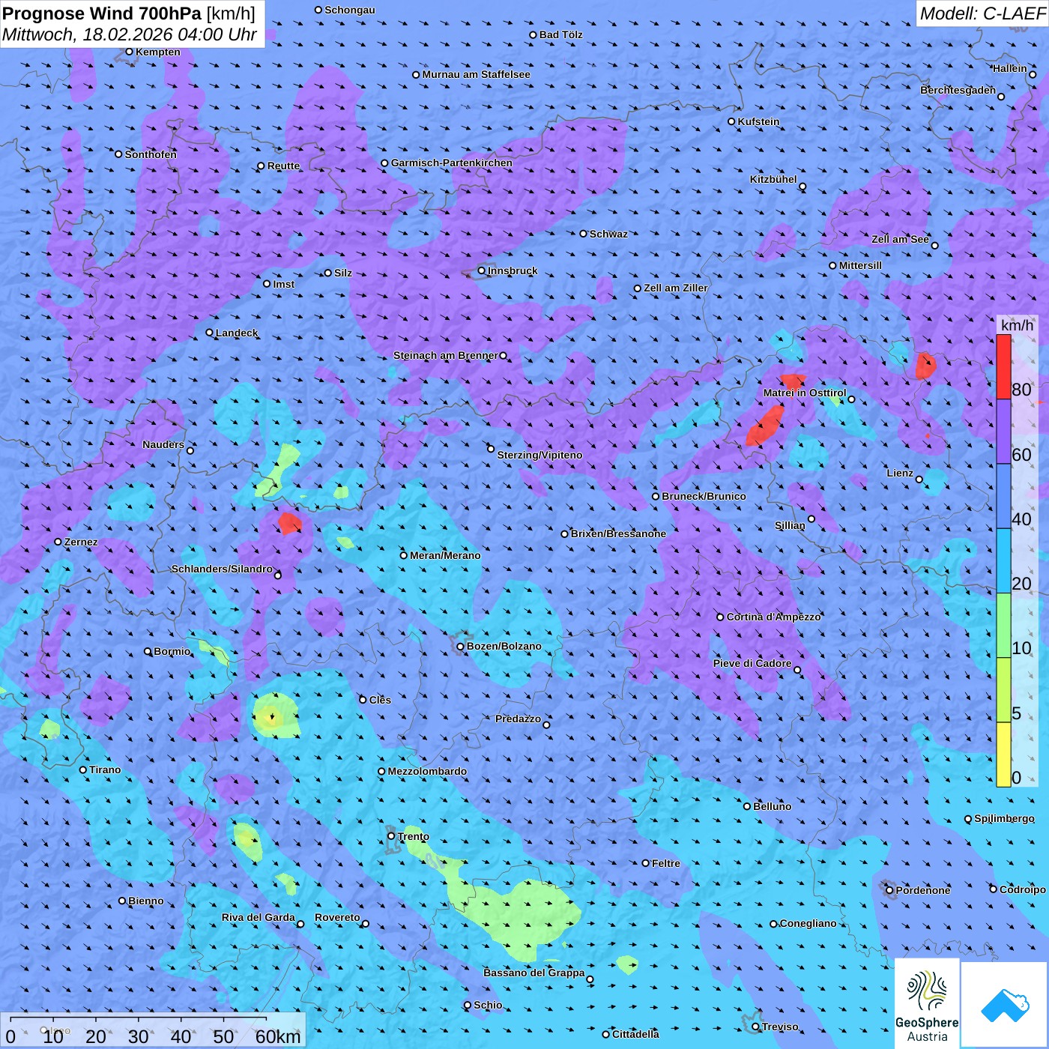Click the Berchtesgaden label
The width and height of the screenshot is (1049, 1049).
pos(958,90)
